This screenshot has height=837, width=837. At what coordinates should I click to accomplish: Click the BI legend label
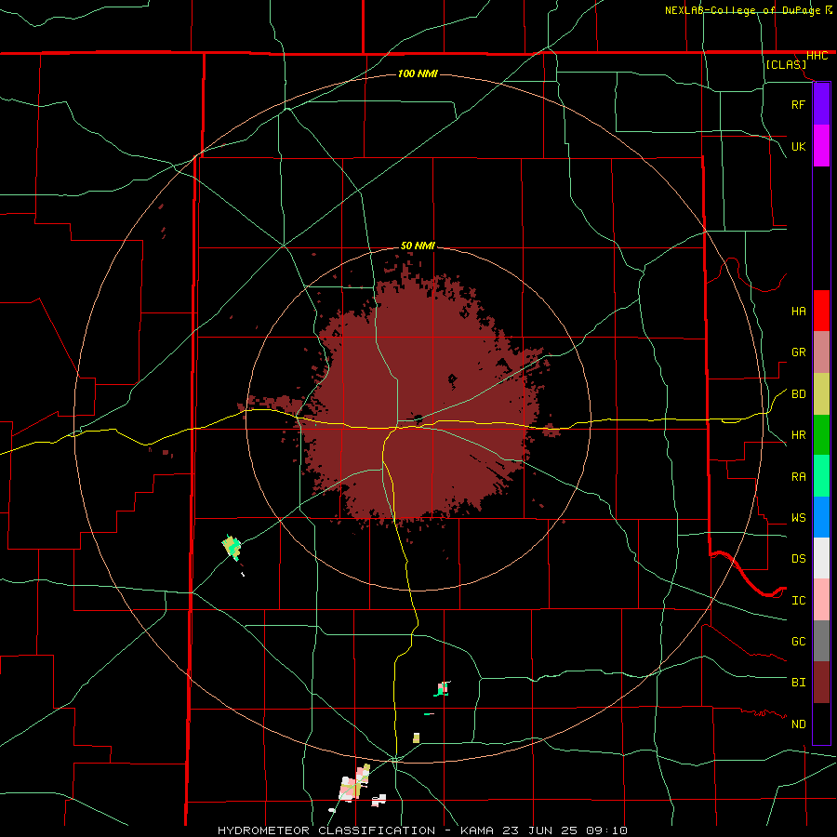[798, 683]
